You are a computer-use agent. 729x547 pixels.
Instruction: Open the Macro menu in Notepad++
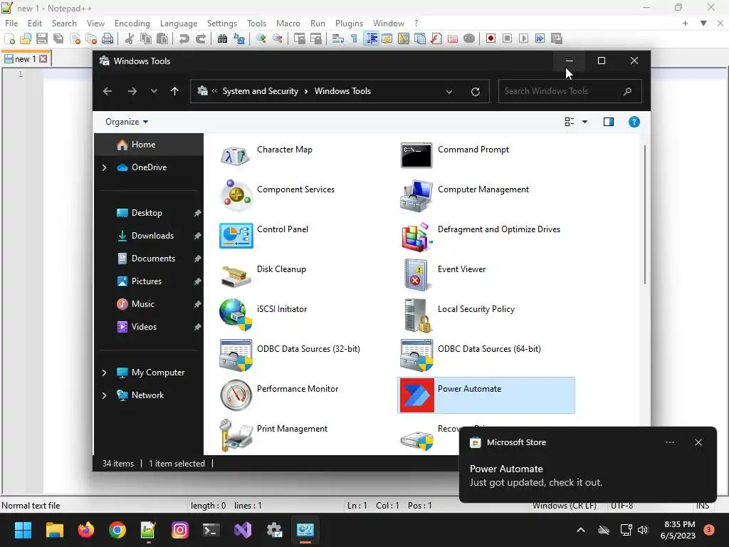point(288,24)
